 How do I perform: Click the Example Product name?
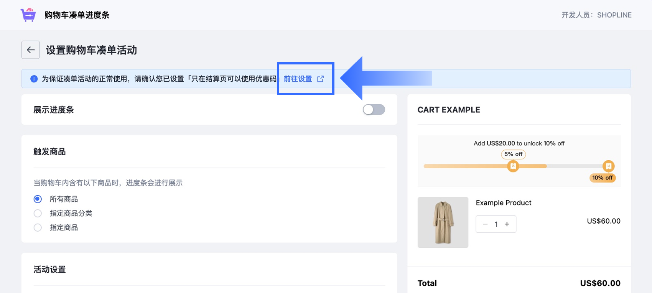pyautogui.click(x=504, y=203)
